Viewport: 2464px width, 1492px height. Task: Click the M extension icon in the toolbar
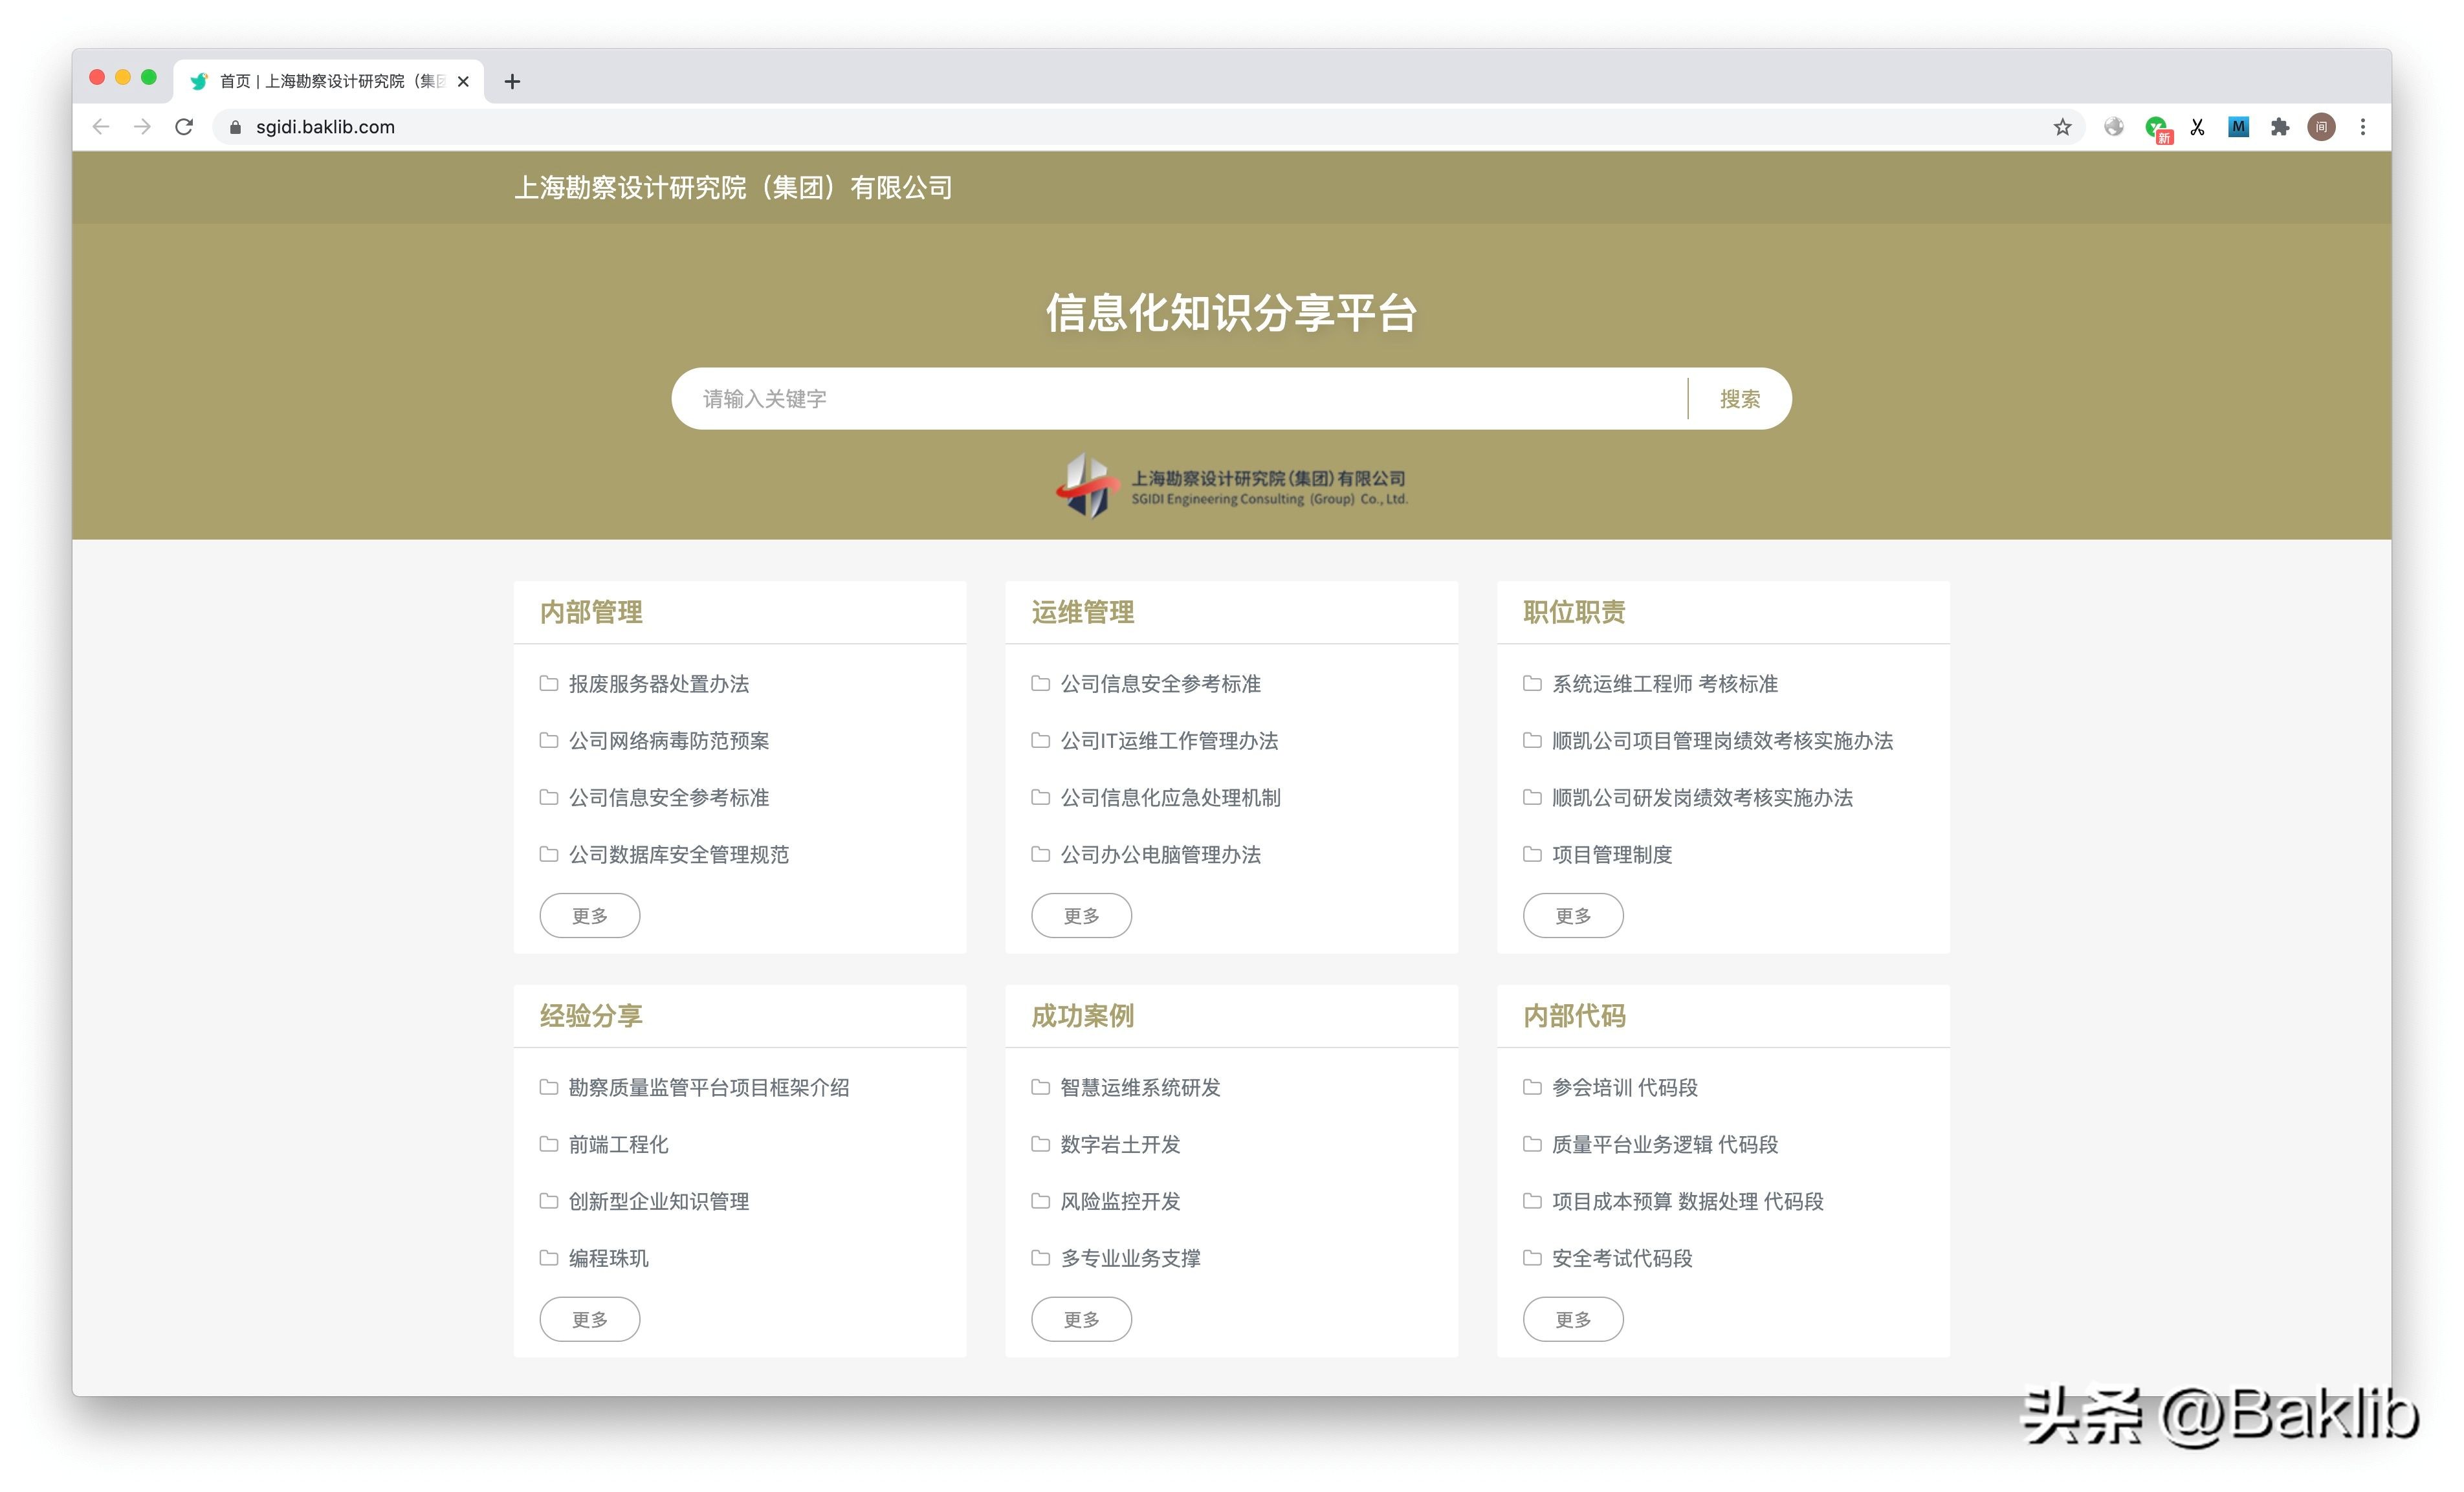(2238, 127)
